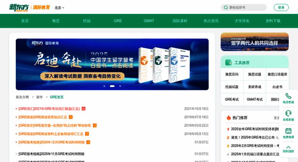Screen dimensions: 298x162
Task: Open the 北京 city dropdown
Action: (59, 8)
